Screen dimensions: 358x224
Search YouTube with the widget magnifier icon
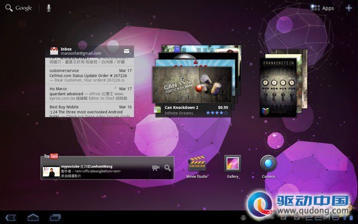(x=168, y=168)
